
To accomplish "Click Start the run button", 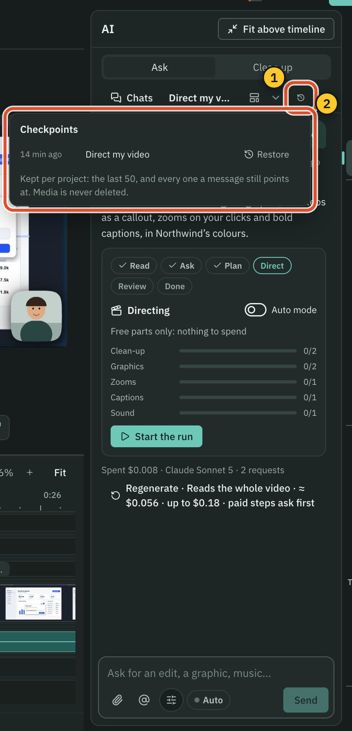I will click(156, 436).
